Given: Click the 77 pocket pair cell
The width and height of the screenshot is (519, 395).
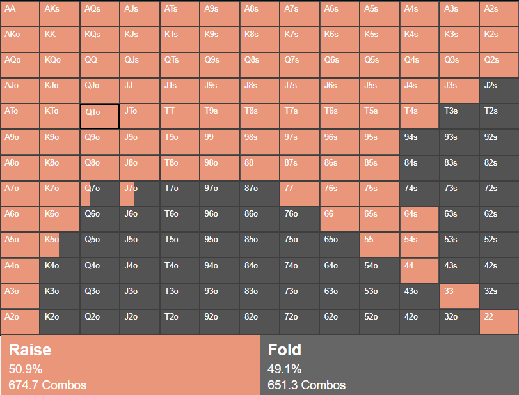Looking at the screenshot, I should [299, 193].
